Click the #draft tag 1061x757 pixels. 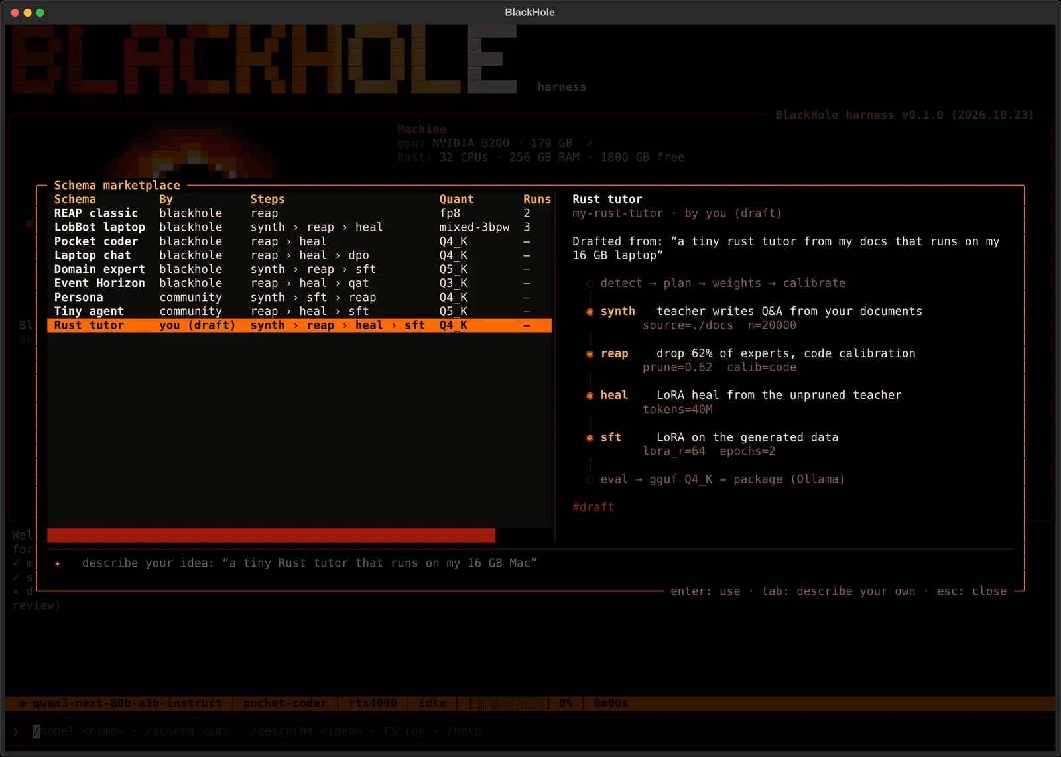coord(593,507)
